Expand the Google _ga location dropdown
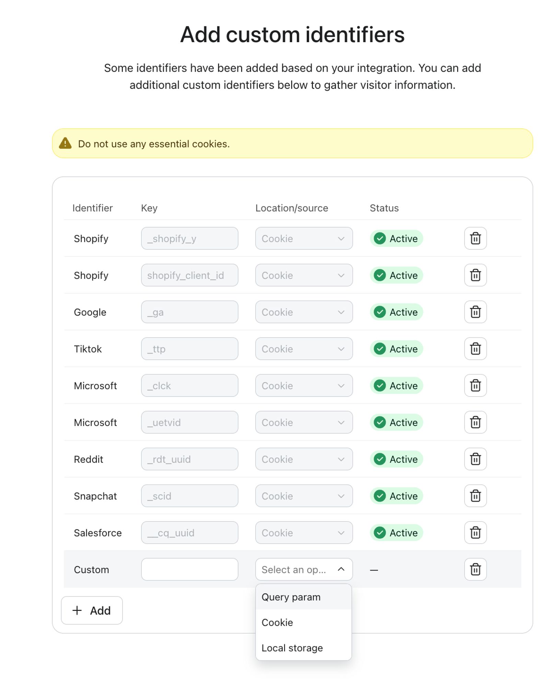Screen dimensions: 549x694 click(x=304, y=312)
